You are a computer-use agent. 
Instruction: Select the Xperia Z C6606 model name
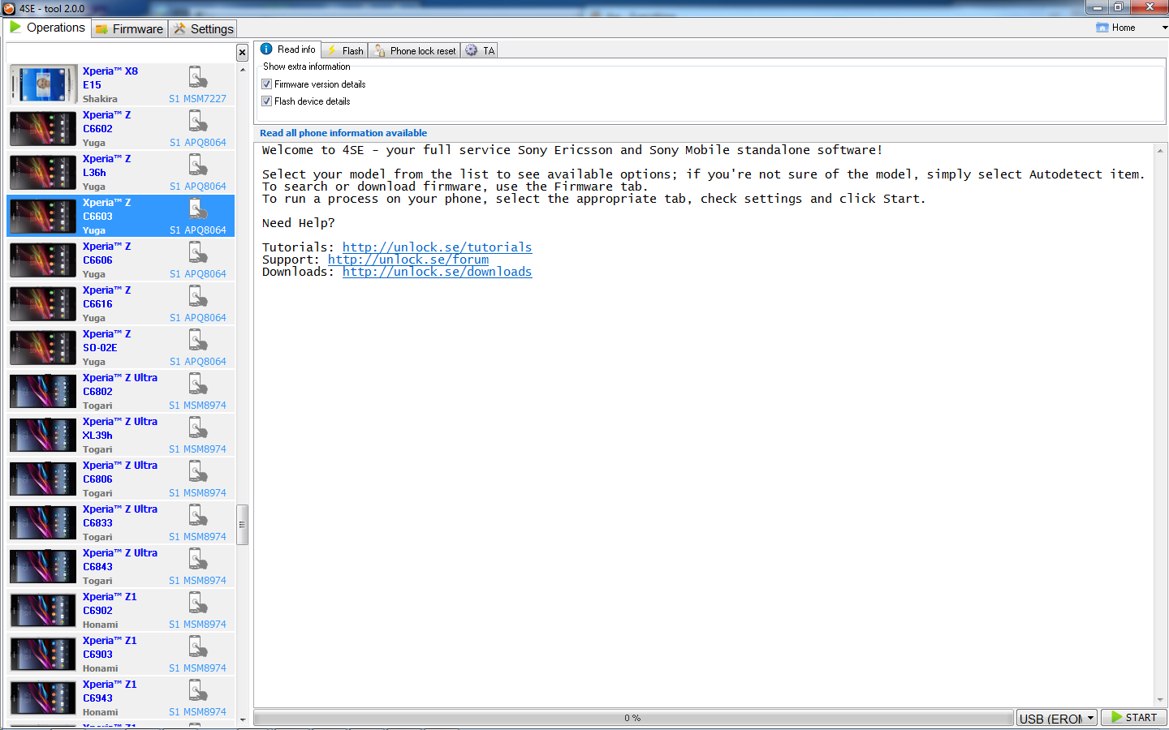tap(97, 260)
